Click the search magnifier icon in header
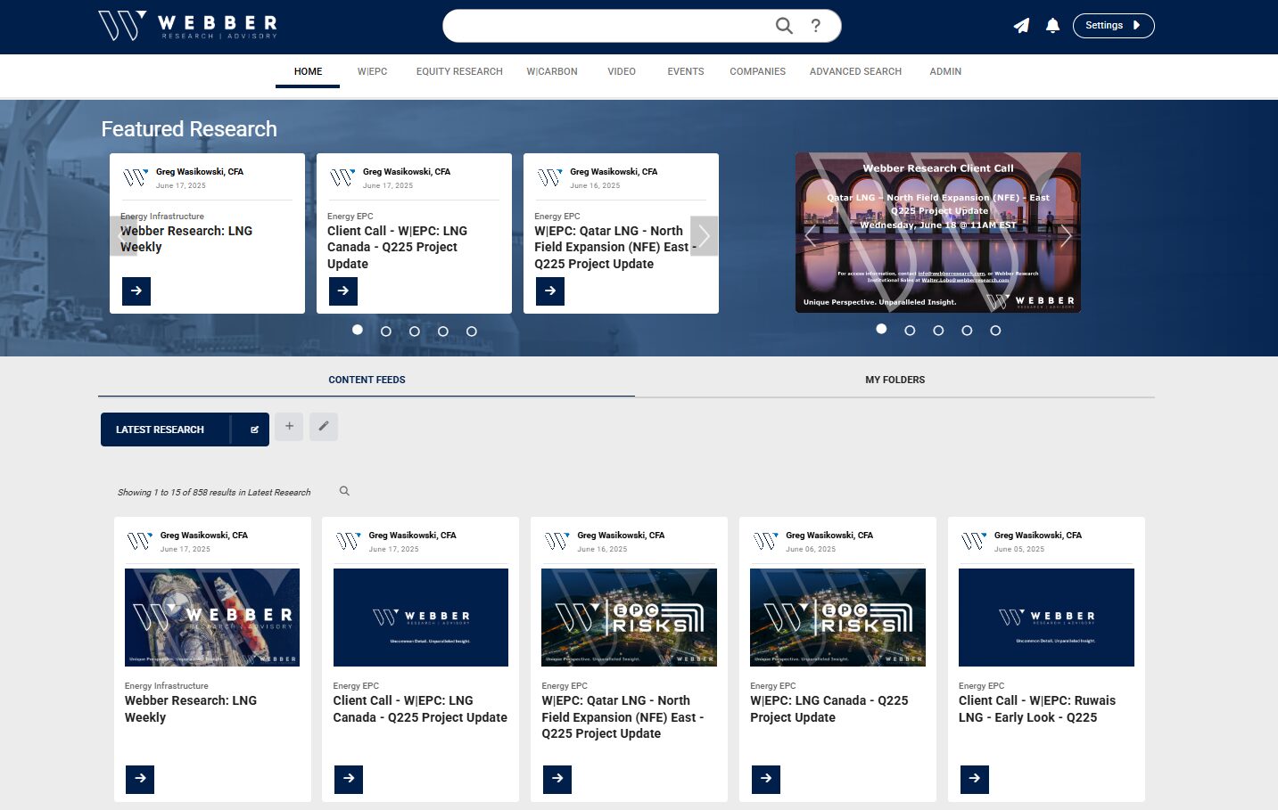The width and height of the screenshot is (1278, 810). click(x=784, y=26)
